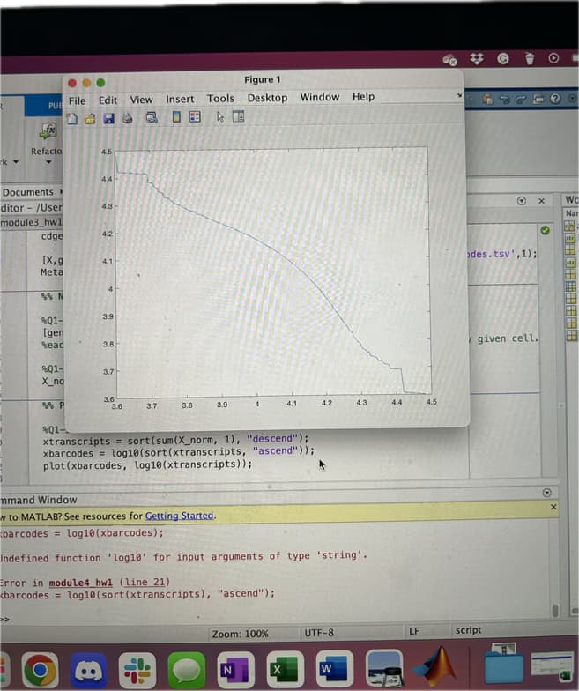Click the Command Window vertical scrollbar
The width and height of the screenshot is (579, 691).
555,610
